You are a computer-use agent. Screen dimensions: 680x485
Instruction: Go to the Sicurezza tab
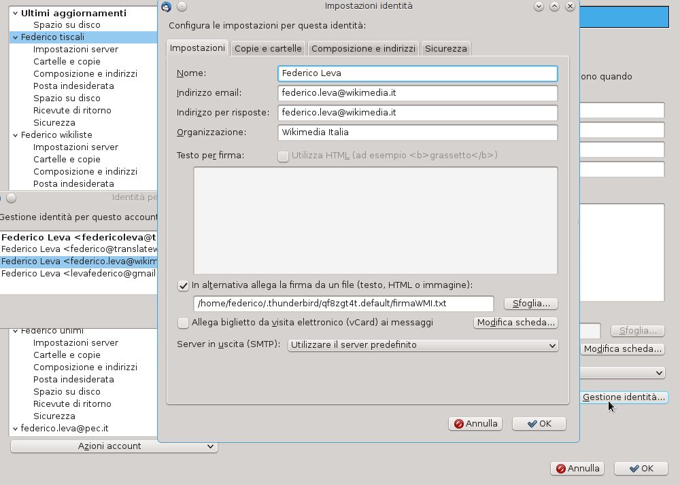coord(445,49)
